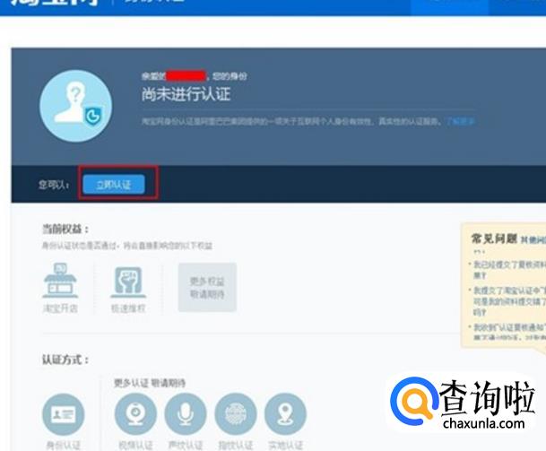
Task: Click the 极速维权 caption text
Action: [x=128, y=308]
